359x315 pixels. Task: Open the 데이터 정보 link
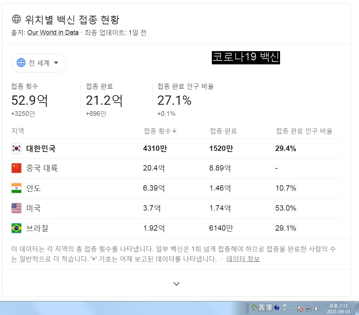click(243, 259)
